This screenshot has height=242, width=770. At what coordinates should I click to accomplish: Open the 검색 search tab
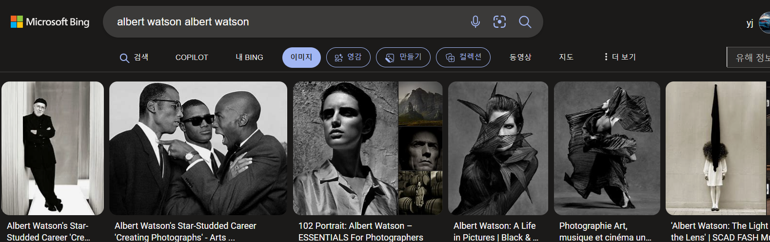(x=134, y=58)
